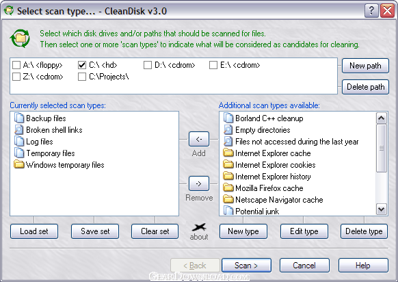
Task: Check the D:\ cdrom drive checkbox
Action: coord(148,65)
